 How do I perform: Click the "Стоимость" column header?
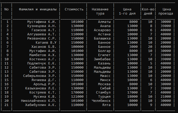[x=74, y=9]
